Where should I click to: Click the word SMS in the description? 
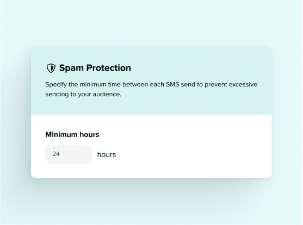point(172,85)
